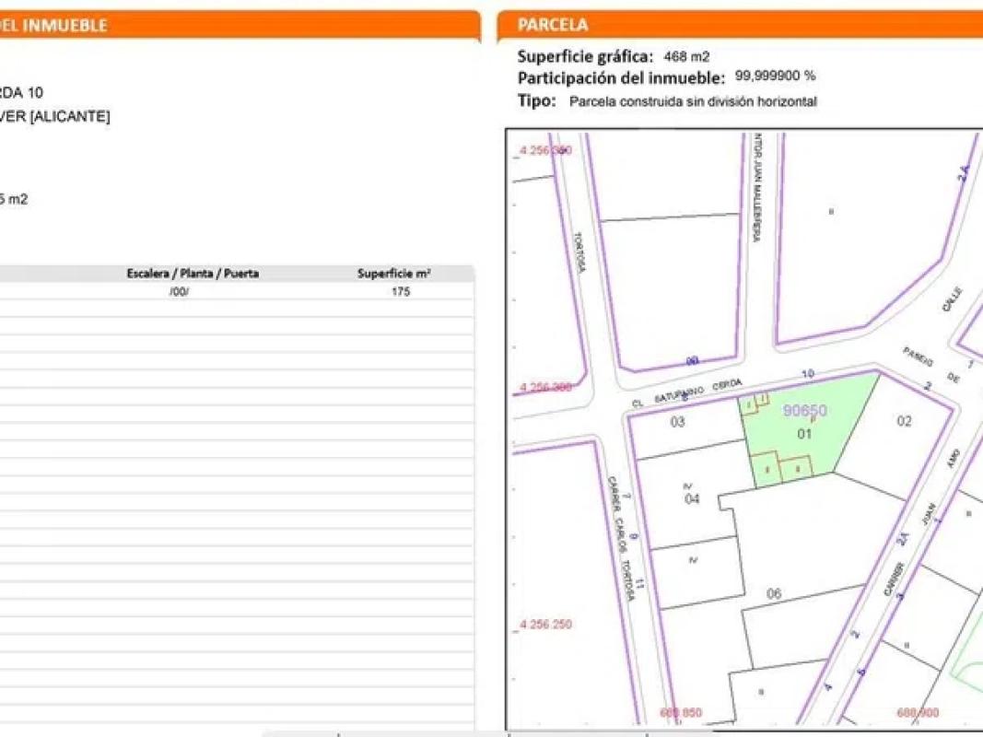This screenshot has width=983, height=737.
Task: Select parcel 03 on the cadastral map
Action: tap(677, 423)
